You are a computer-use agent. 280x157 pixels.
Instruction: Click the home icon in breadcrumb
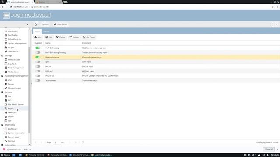(35, 24)
